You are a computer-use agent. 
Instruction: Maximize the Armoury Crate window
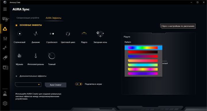pyautogui.click(x=198, y=2)
